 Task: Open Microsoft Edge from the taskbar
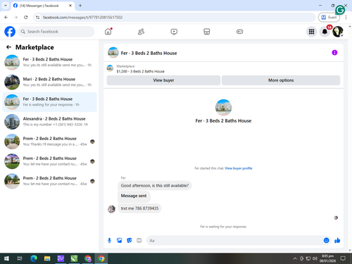pos(34,258)
